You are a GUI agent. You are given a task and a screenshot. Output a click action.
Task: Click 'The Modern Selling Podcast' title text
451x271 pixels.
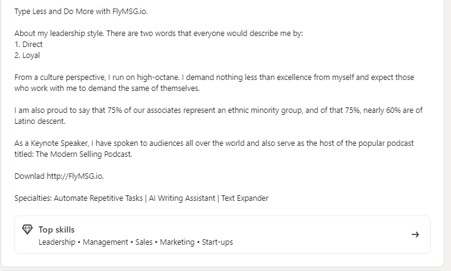tap(83, 154)
